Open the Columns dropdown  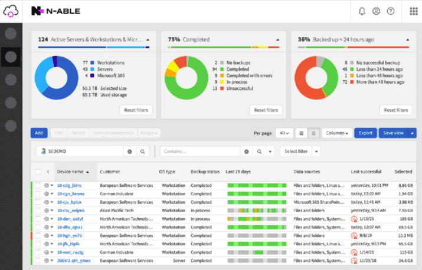(x=337, y=133)
